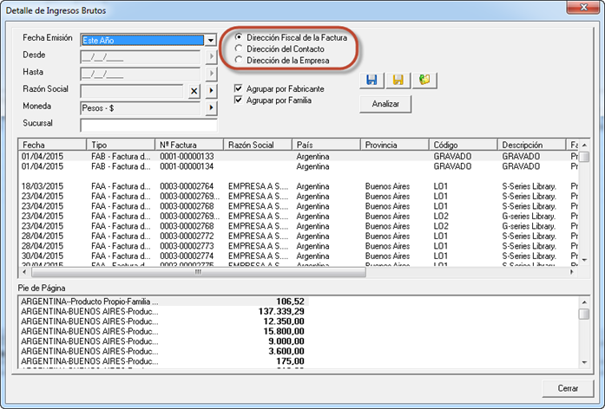Click the Moneda field showing Pesos - $
This screenshot has height=409, width=605.
click(x=141, y=108)
